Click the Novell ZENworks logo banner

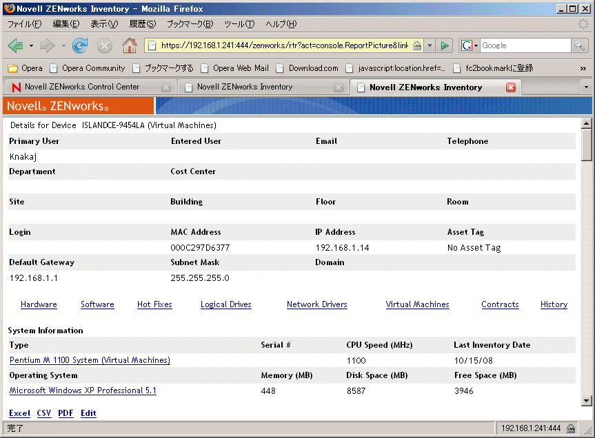(x=79, y=105)
